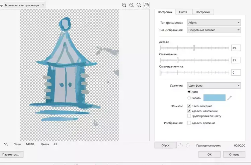
Task: Click the Деталь value field showing 49
Action: coord(236,48)
